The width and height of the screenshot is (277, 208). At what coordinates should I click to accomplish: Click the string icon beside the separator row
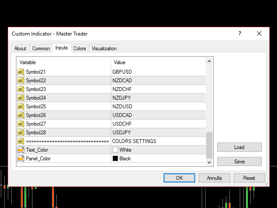coord(21,141)
